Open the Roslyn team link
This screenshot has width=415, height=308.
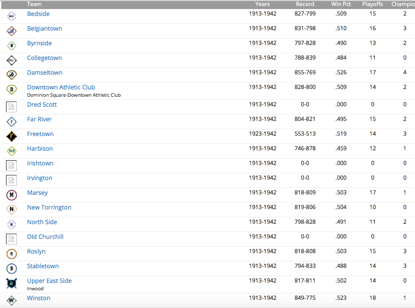click(x=36, y=251)
